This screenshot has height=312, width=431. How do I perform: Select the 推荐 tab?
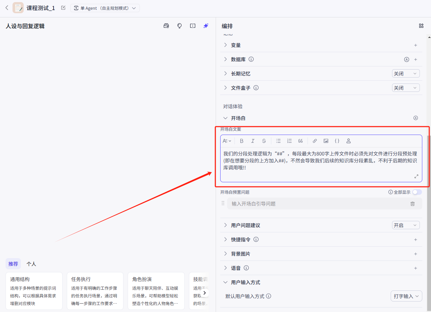pos(13,264)
